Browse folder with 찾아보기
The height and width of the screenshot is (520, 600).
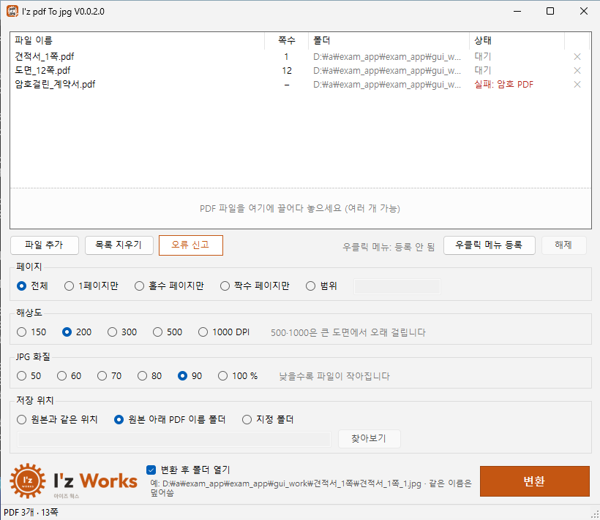370,438
